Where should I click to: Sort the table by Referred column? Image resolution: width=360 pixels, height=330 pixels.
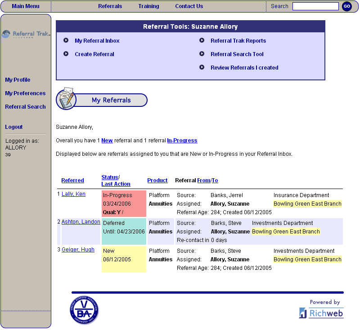tap(72, 180)
